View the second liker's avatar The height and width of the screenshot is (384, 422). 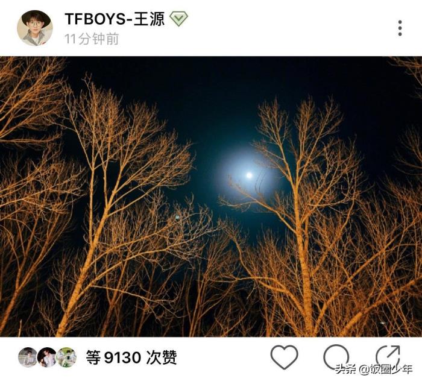(47, 357)
